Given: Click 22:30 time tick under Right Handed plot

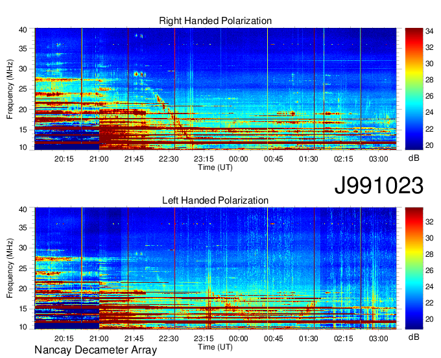Looking at the screenshot, I should tap(169, 159).
